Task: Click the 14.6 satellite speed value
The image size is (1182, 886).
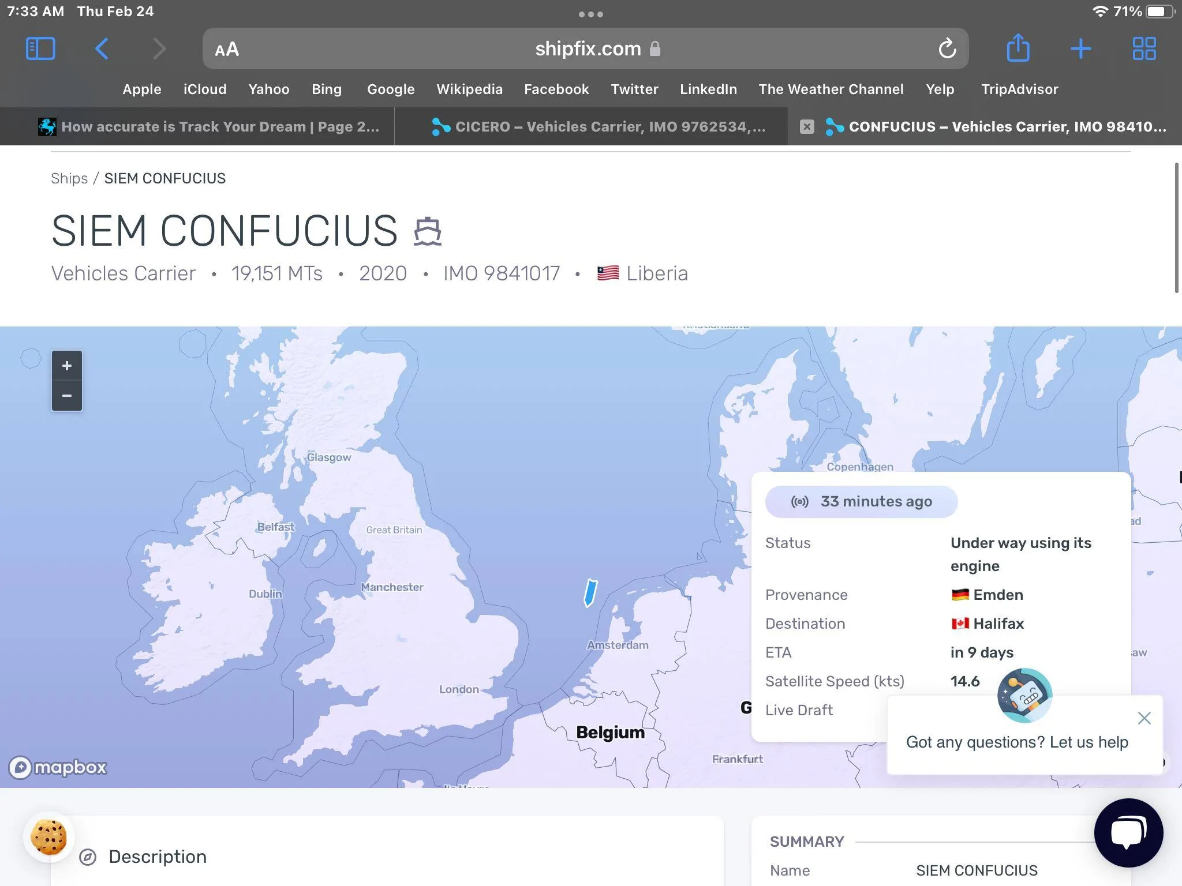Action: tap(965, 681)
